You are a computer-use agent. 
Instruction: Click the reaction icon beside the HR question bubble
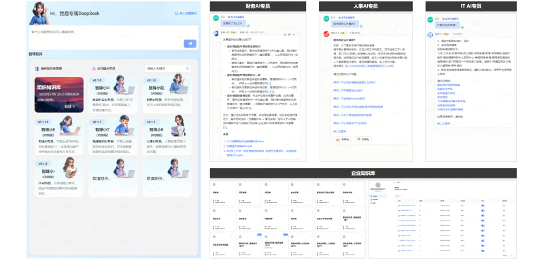click(x=361, y=26)
